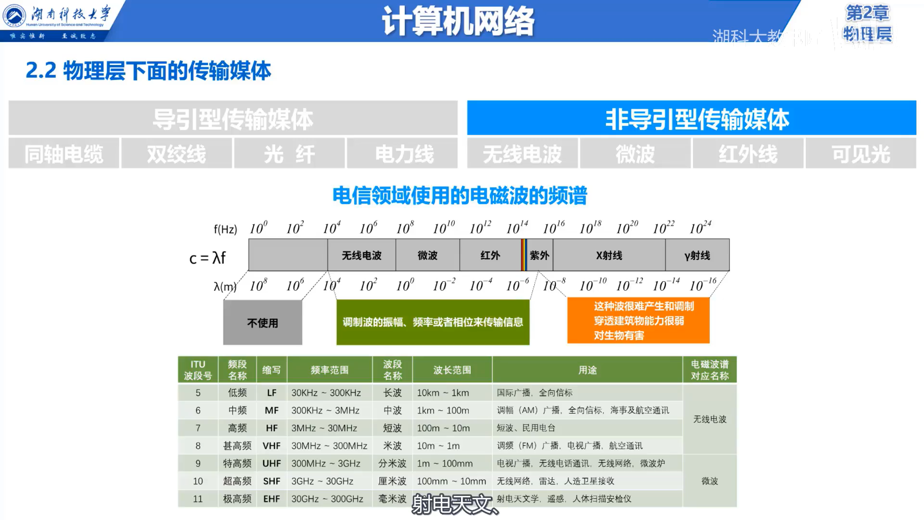924x520 pixels.
Task: Click the X射线 spectrum segment
Action: coord(609,255)
